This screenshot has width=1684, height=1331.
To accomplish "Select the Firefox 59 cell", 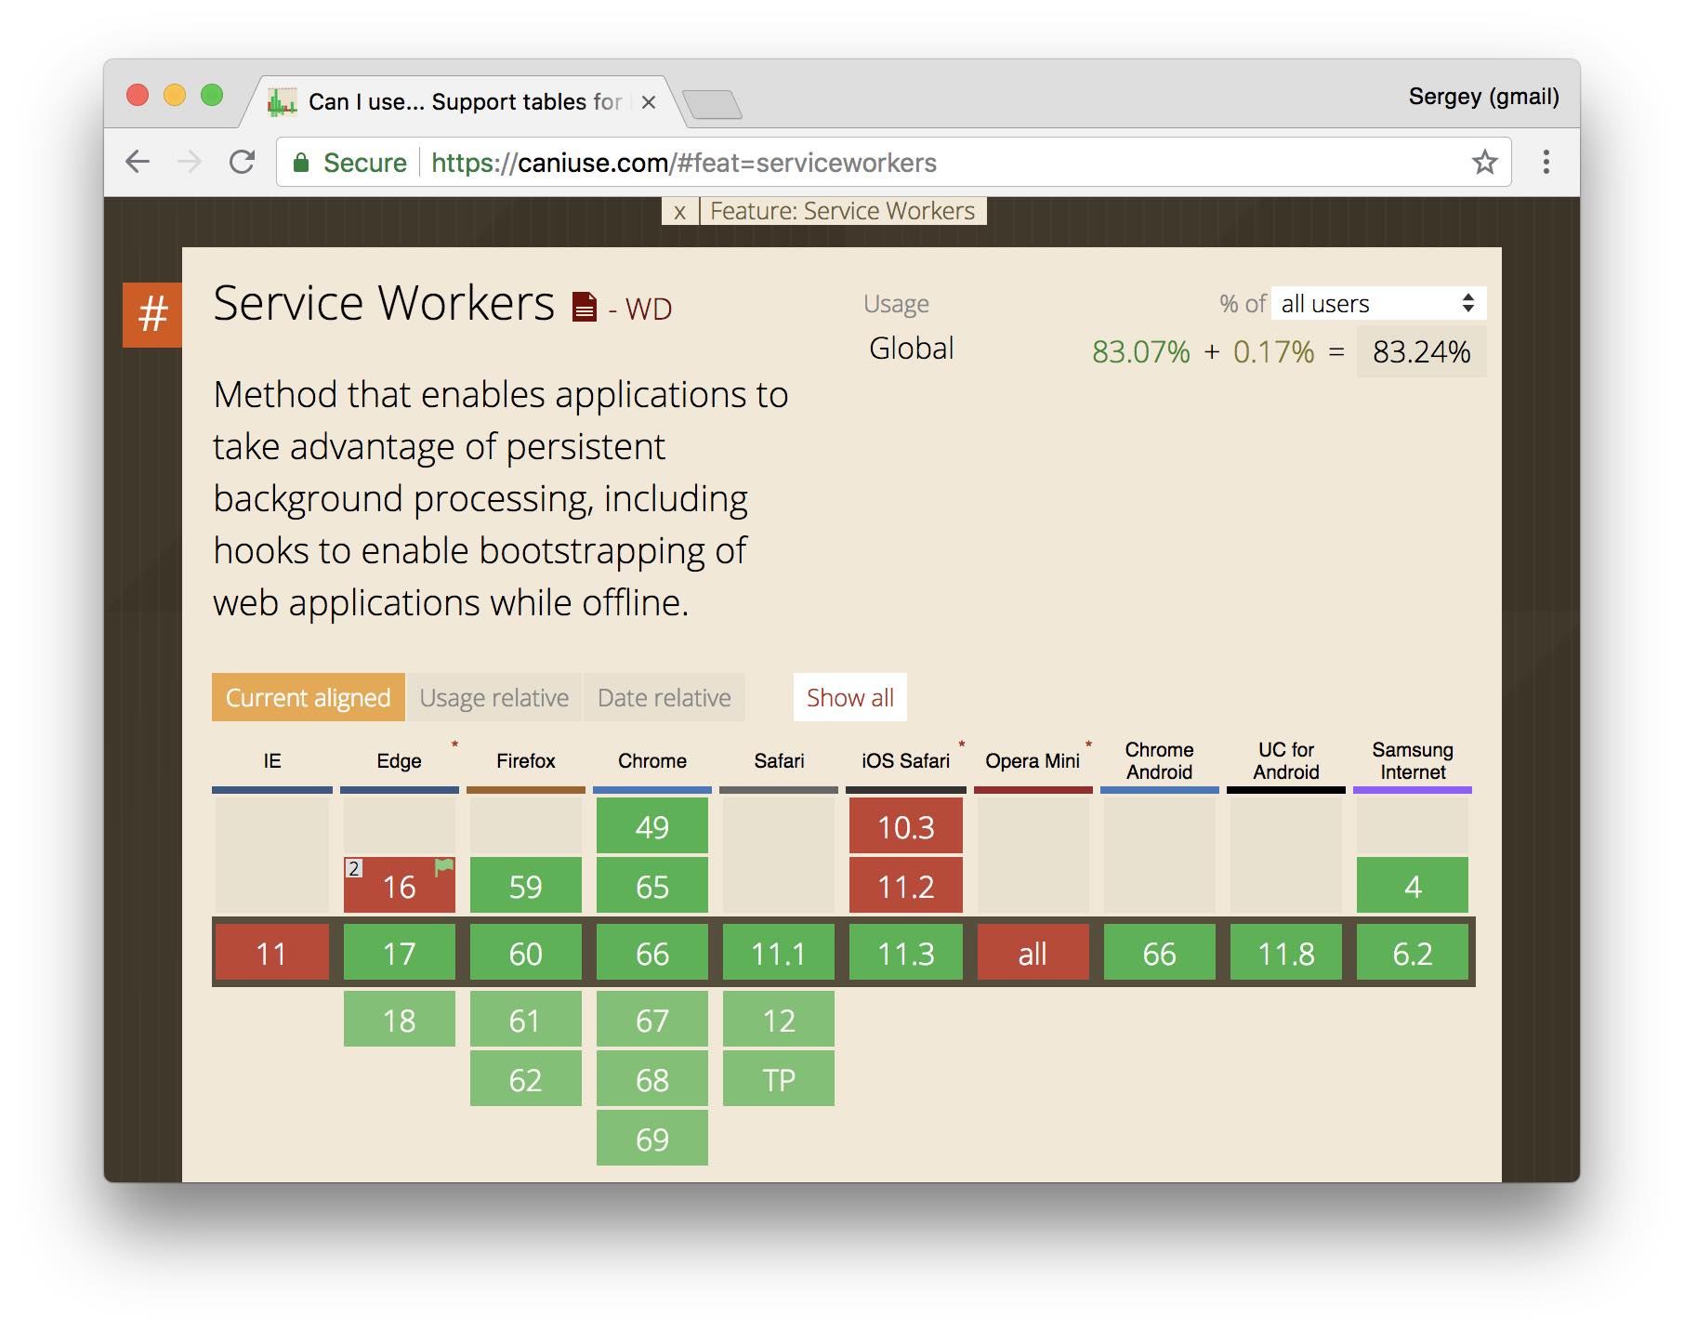I will pos(526,886).
